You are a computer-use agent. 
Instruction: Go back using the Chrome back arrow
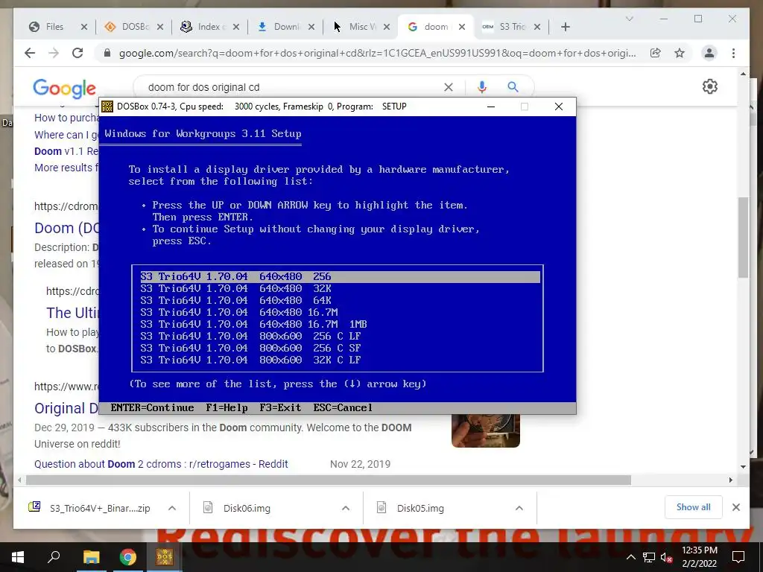pyautogui.click(x=30, y=53)
